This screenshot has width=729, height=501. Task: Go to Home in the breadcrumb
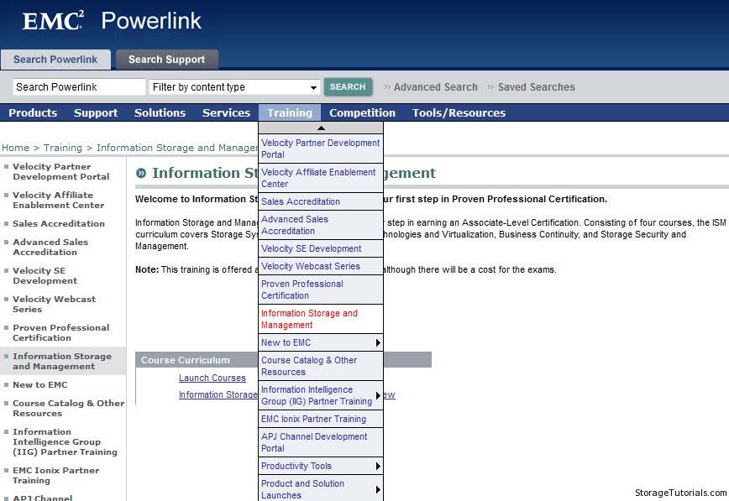pyautogui.click(x=15, y=148)
